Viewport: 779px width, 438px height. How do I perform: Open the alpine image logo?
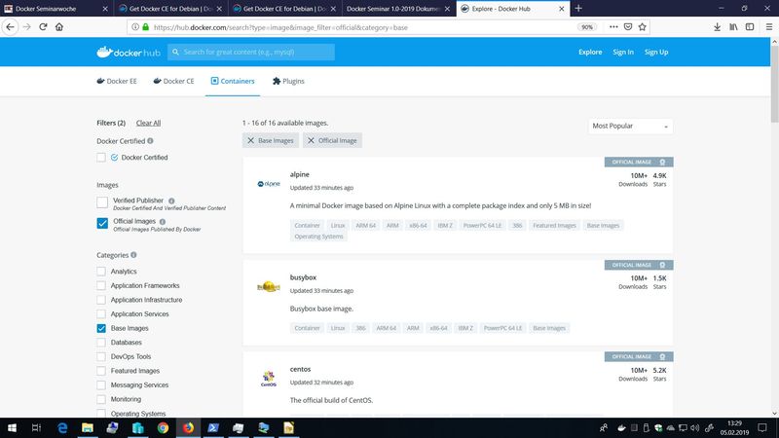269,184
